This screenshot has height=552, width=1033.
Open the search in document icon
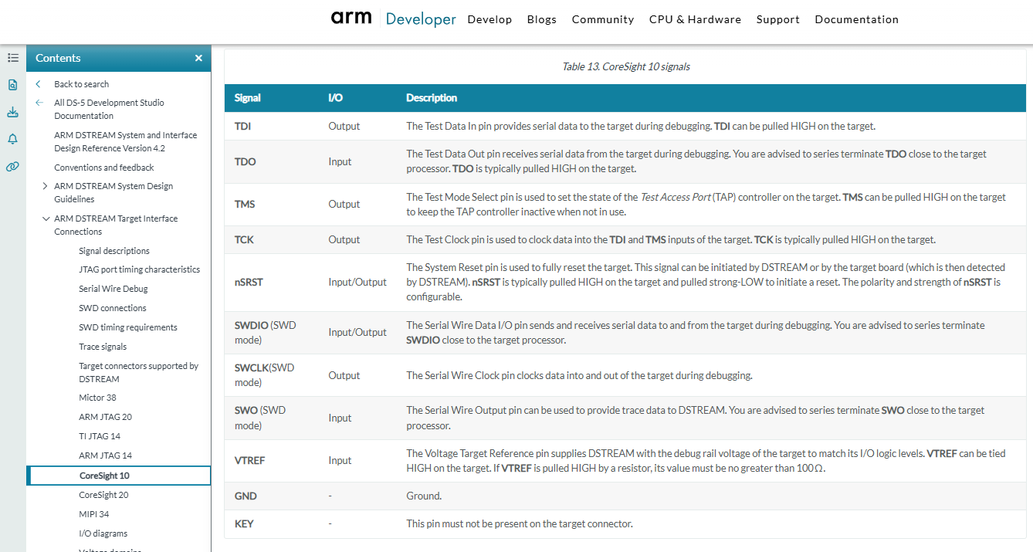coord(13,85)
